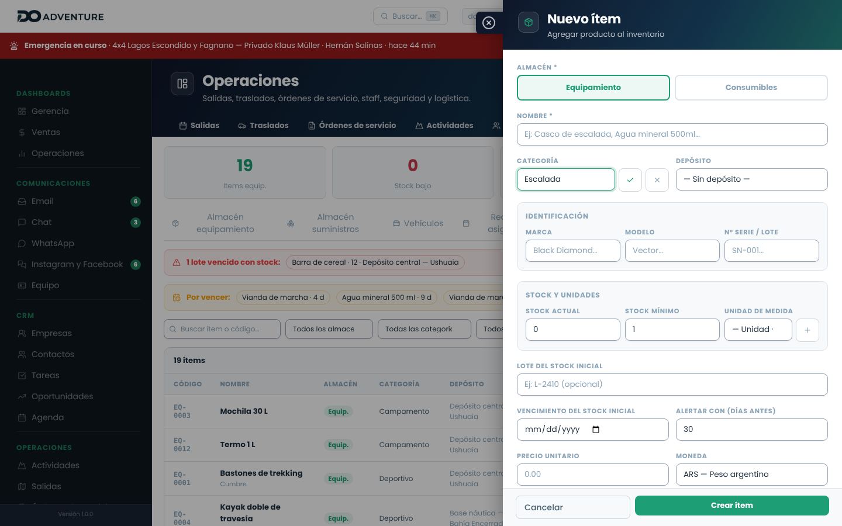Click the Operaciones page grid icon
The image size is (842, 526).
(182, 84)
